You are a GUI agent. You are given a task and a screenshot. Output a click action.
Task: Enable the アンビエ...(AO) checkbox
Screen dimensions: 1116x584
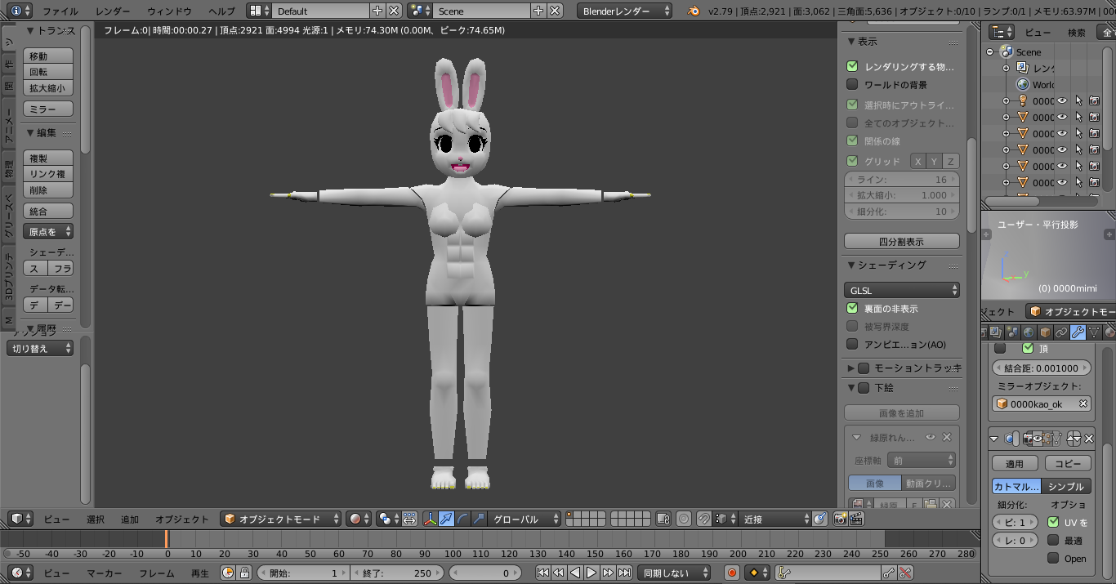[852, 345]
